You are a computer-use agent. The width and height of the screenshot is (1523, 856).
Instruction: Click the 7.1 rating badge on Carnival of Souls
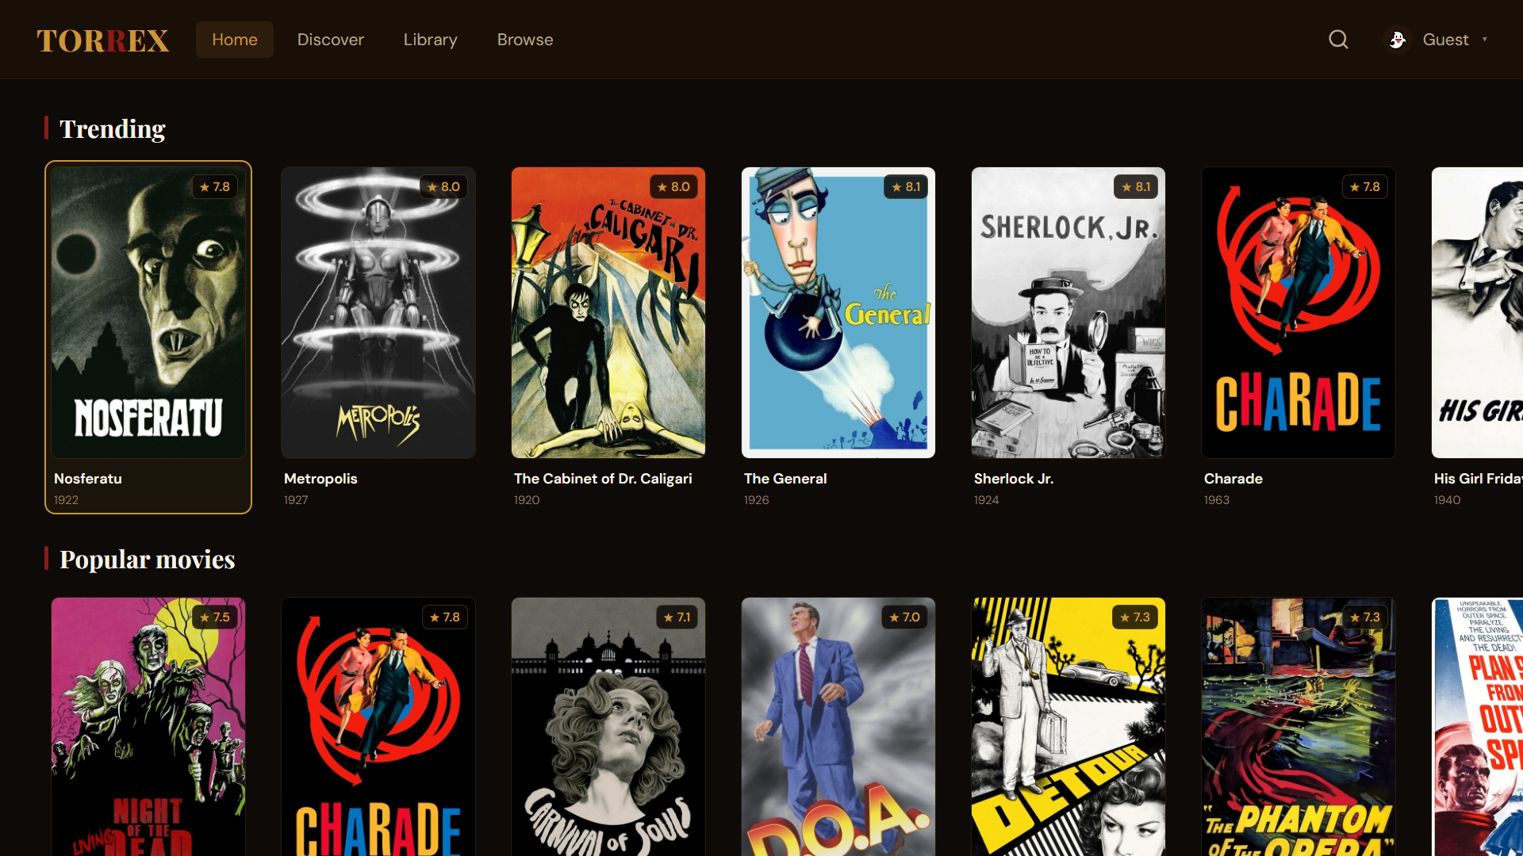pos(677,617)
